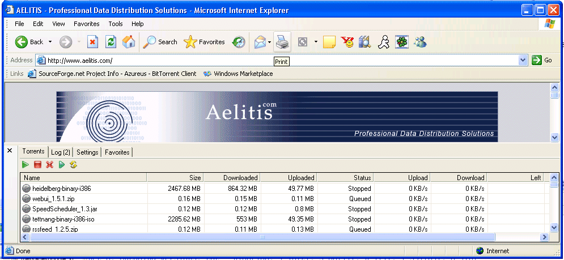Select the SpeedScheduler_1.3.jar row

(285, 209)
